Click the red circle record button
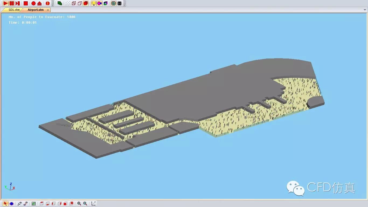The image size is (368, 207). tap(33, 3)
